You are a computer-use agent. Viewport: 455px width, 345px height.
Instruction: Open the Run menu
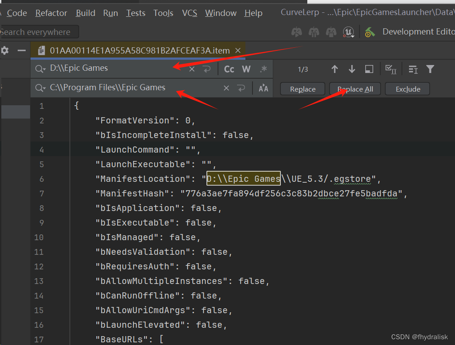pos(111,13)
